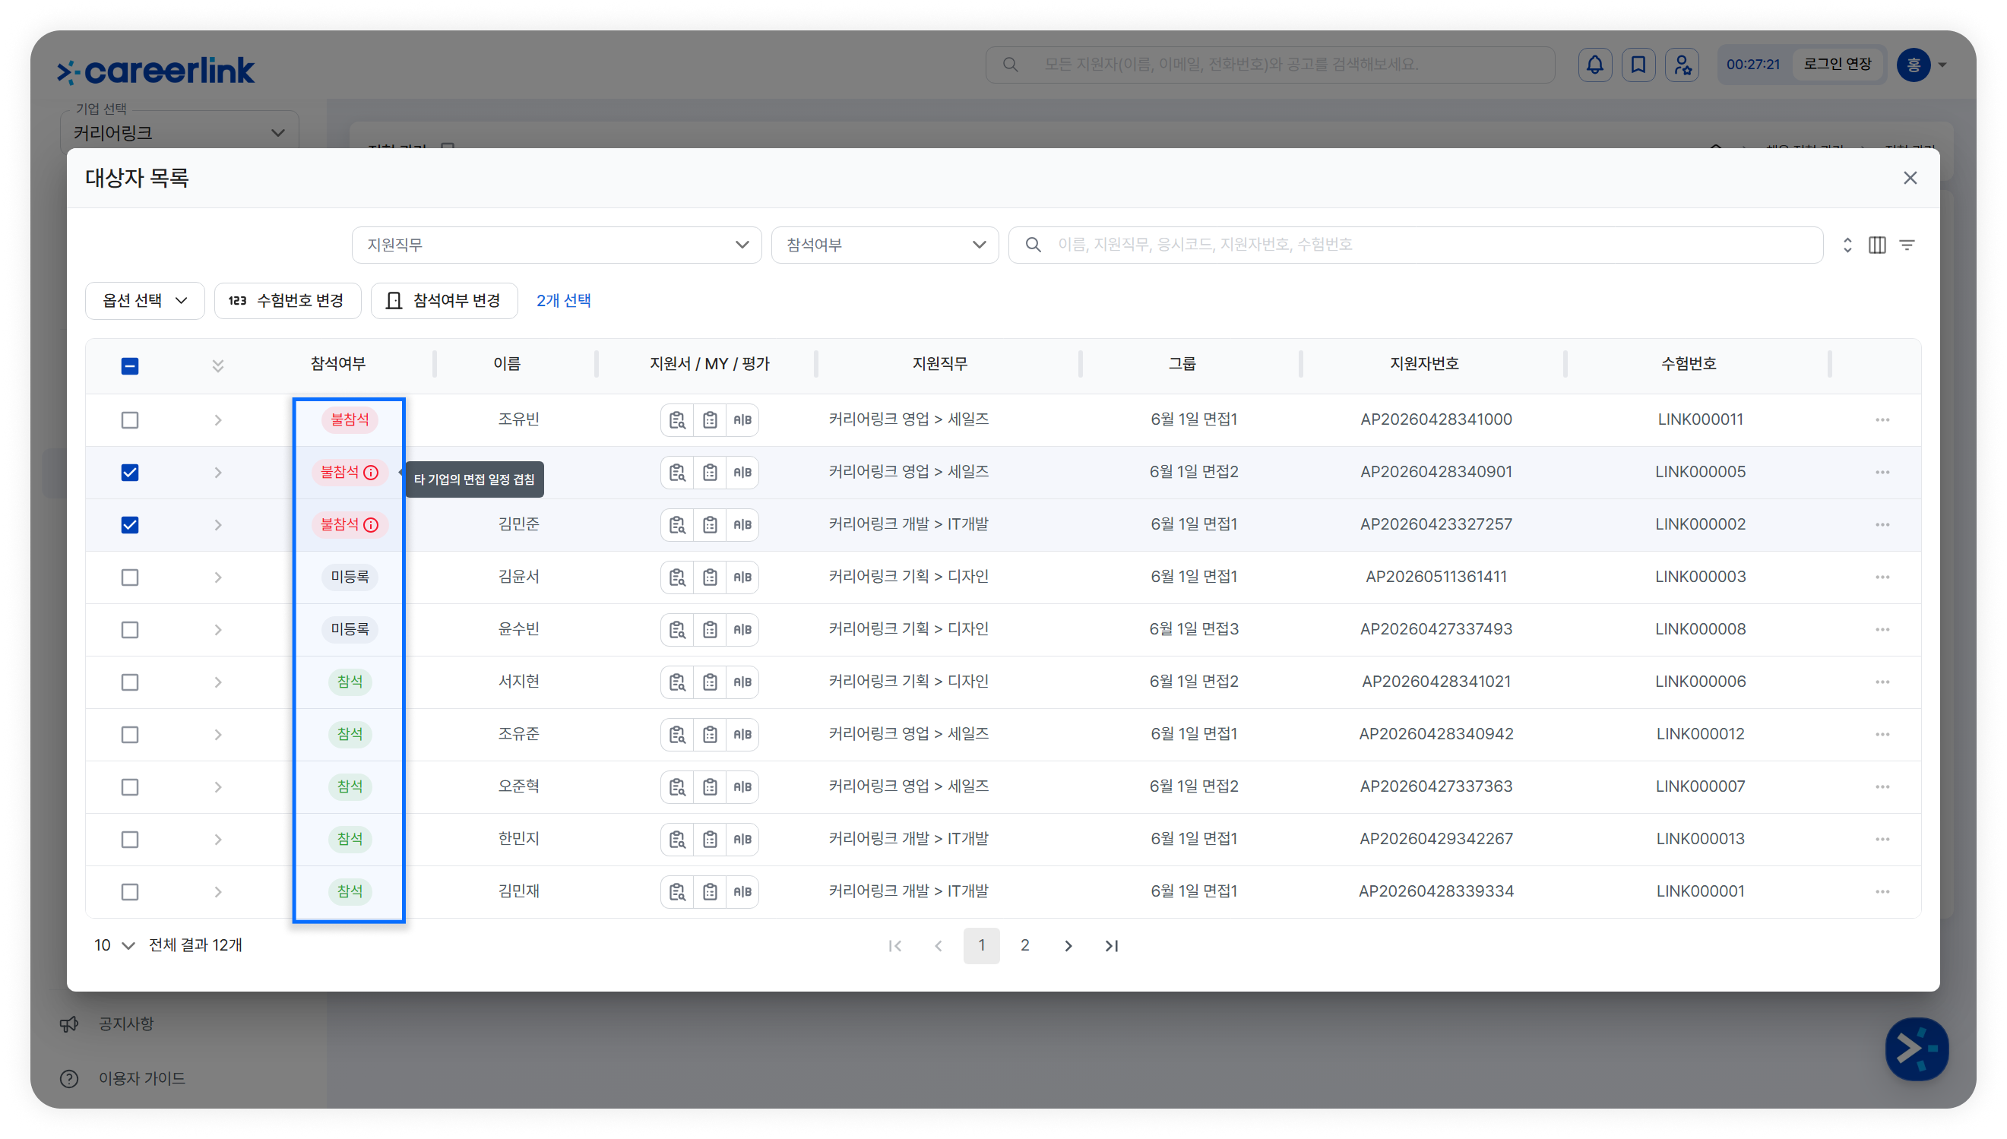2007x1139 pixels.
Task: Click info icon on 김민준 불참석 badge
Action: click(x=371, y=525)
